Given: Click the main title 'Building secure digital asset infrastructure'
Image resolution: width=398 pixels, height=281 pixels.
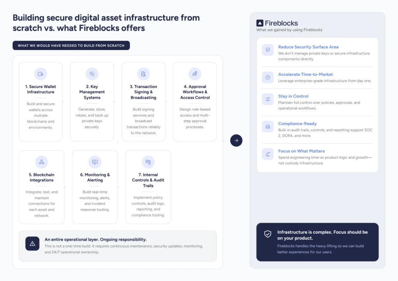Looking at the screenshot, I should [106, 23].
